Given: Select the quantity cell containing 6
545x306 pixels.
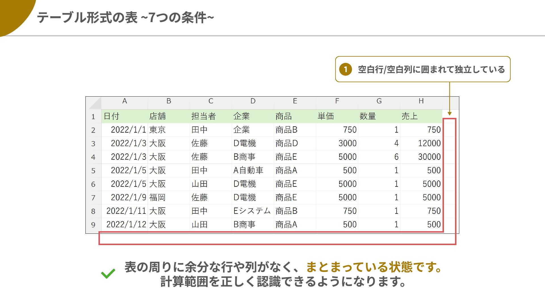Looking at the screenshot, I should 379,157.
